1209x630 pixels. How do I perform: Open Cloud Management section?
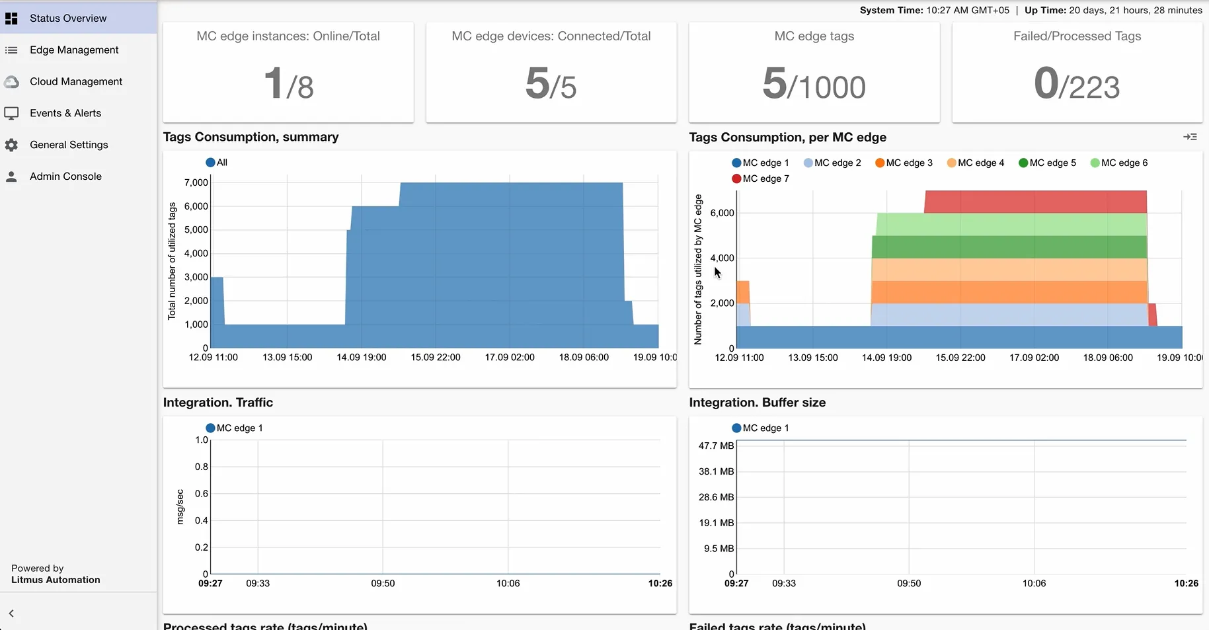pyautogui.click(x=79, y=81)
